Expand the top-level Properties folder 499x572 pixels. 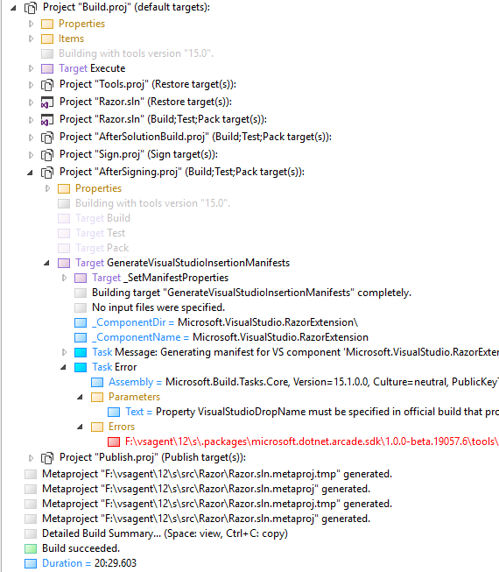[31, 24]
